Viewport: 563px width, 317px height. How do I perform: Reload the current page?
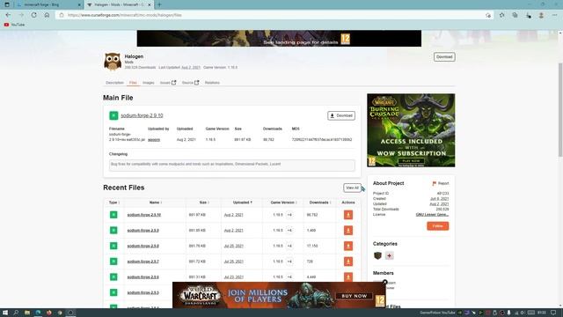tap(33, 15)
